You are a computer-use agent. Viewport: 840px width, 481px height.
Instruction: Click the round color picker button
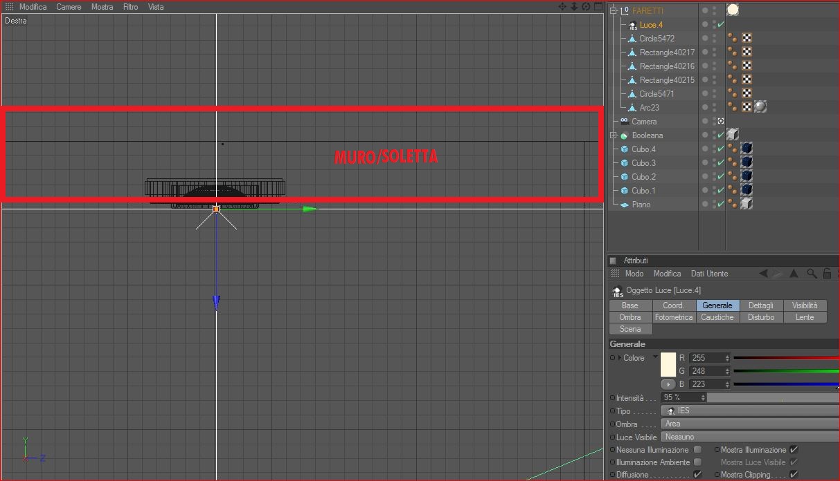[668, 384]
